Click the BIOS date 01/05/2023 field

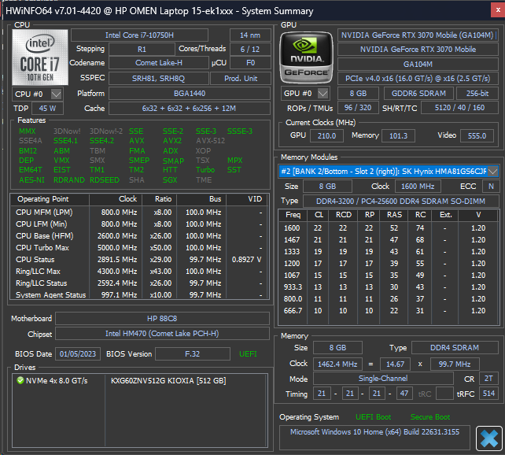pos(78,353)
